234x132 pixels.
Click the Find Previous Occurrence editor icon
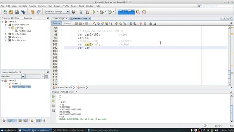(x=98, y=23)
